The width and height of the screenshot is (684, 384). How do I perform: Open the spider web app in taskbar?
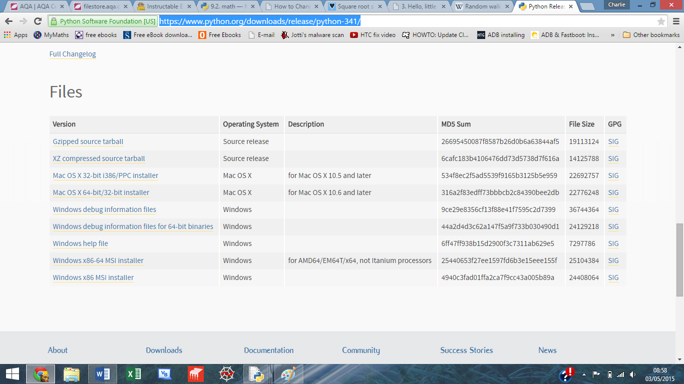[227, 373]
